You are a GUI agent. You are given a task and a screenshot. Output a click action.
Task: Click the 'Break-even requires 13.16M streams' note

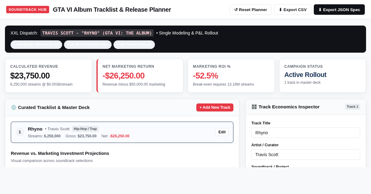[x=224, y=84]
